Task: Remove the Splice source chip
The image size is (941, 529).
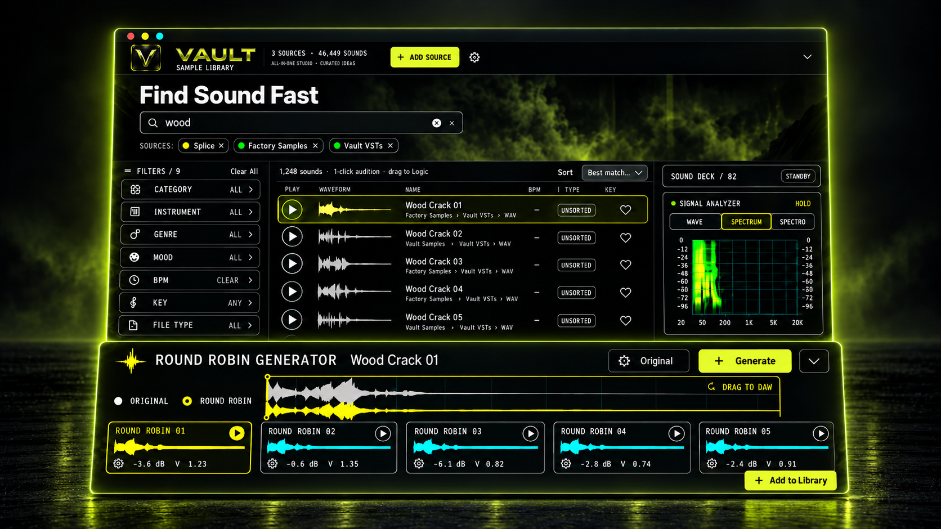Action: (x=221, y=146)
